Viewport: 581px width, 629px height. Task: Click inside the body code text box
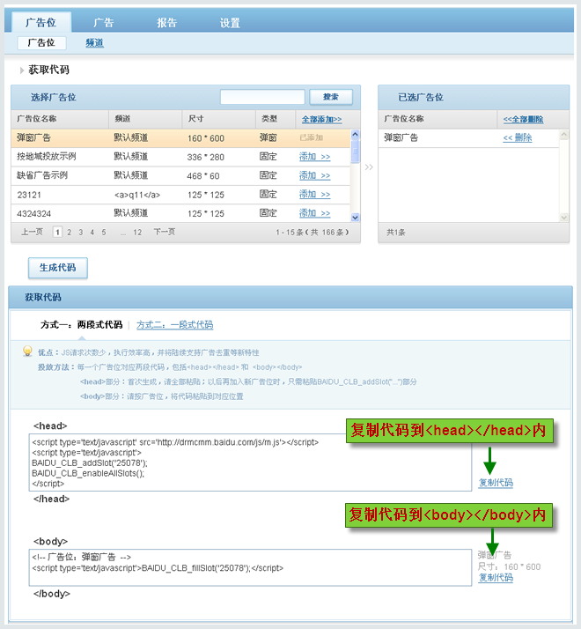(x=250, y=567)
